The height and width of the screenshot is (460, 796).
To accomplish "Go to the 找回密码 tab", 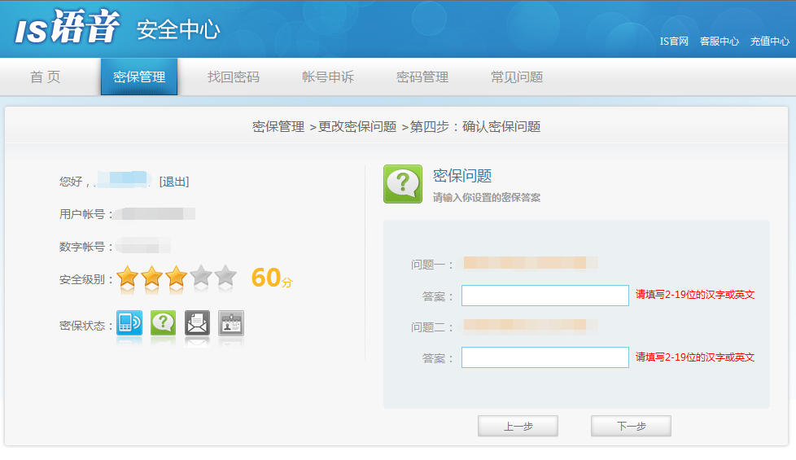I will [234, 77].
